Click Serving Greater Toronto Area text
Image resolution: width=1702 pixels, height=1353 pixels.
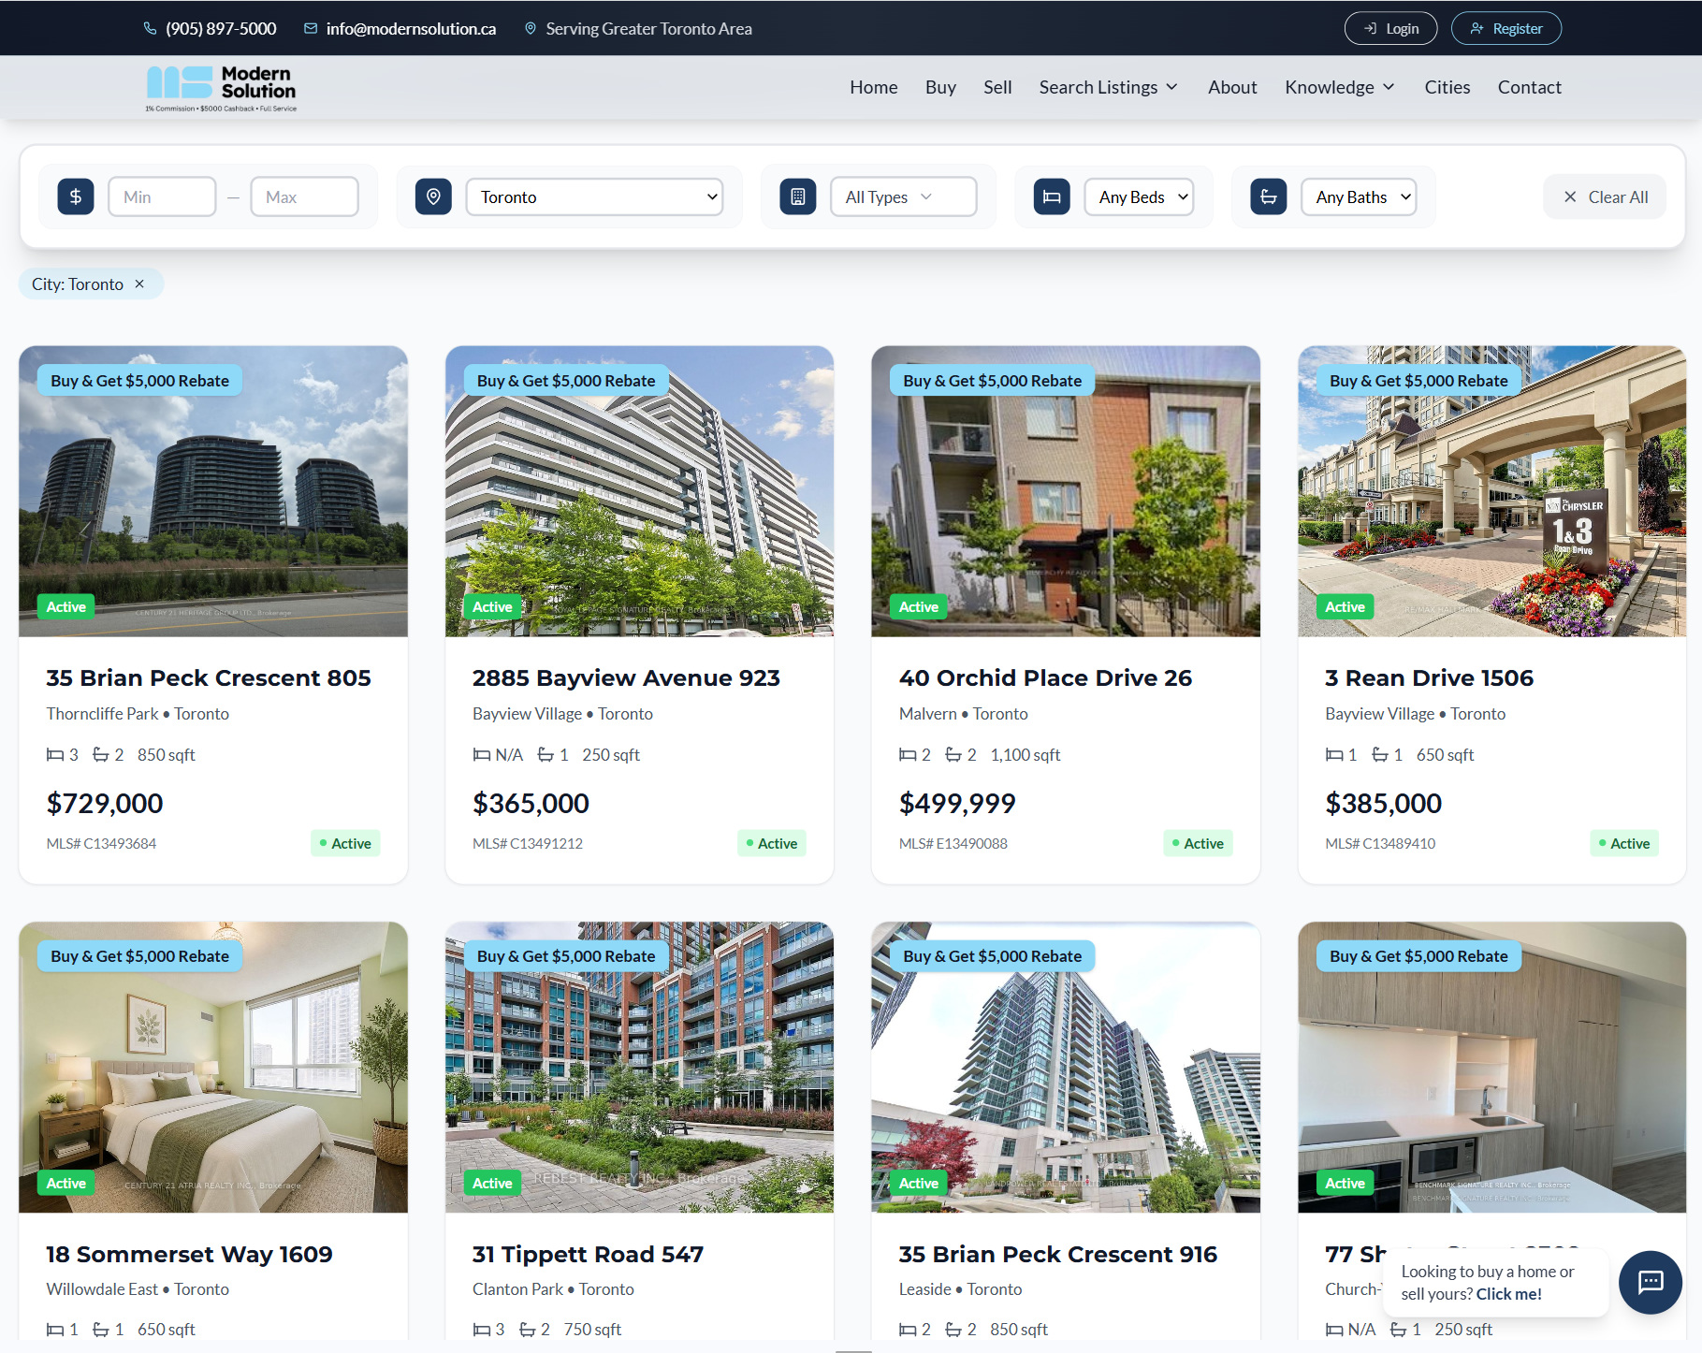[x=648, y=28]
